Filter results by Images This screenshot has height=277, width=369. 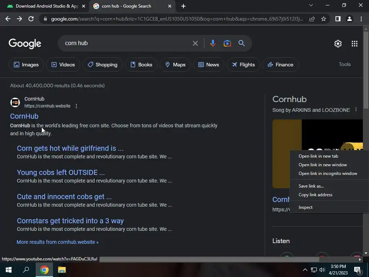(x=26, y=65)
